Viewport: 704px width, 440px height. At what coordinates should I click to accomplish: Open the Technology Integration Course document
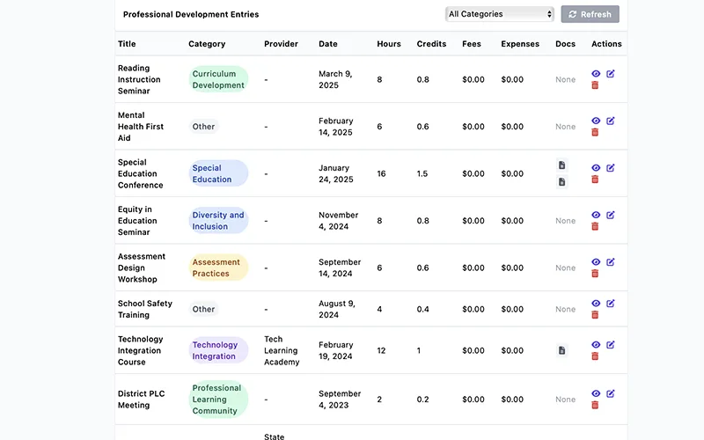click(x=561, y=350)
